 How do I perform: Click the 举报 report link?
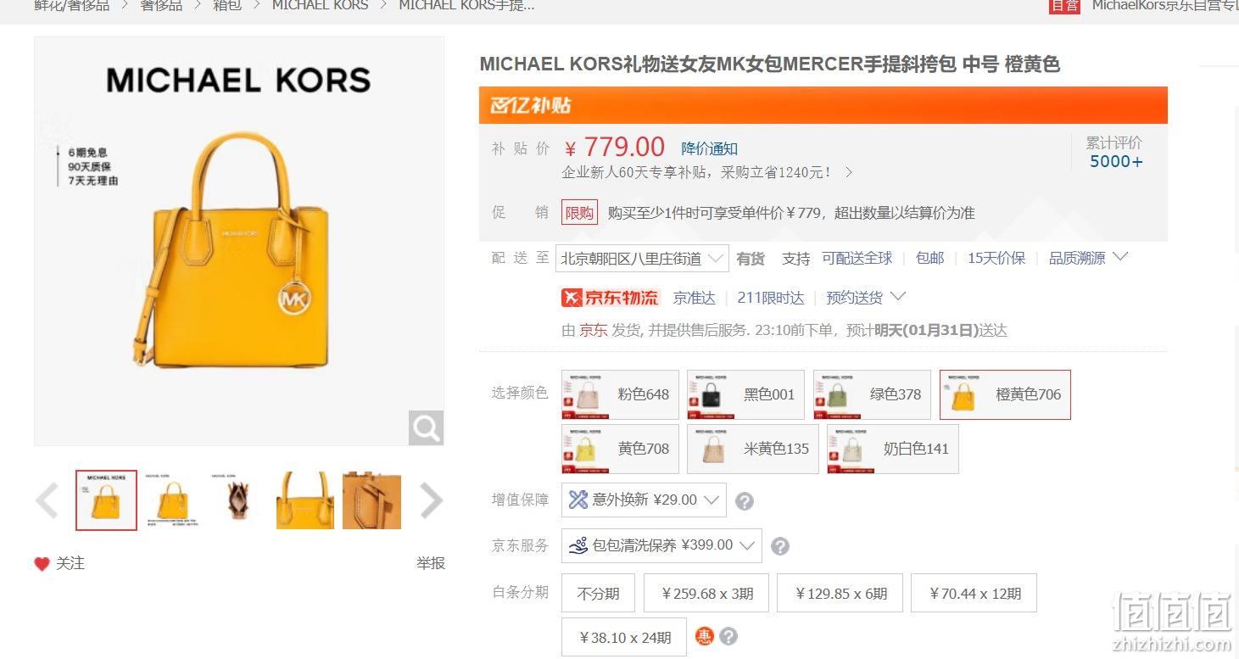(430, 563)
